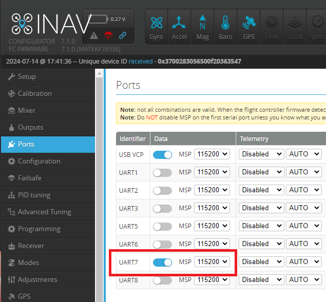Click the Accel sensor status icon
326x302 pixels.
[179, 27]
